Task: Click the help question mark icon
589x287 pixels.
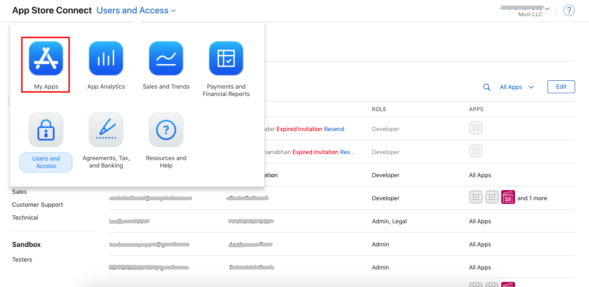Action: pyautogui.click(x=569, y=11)
